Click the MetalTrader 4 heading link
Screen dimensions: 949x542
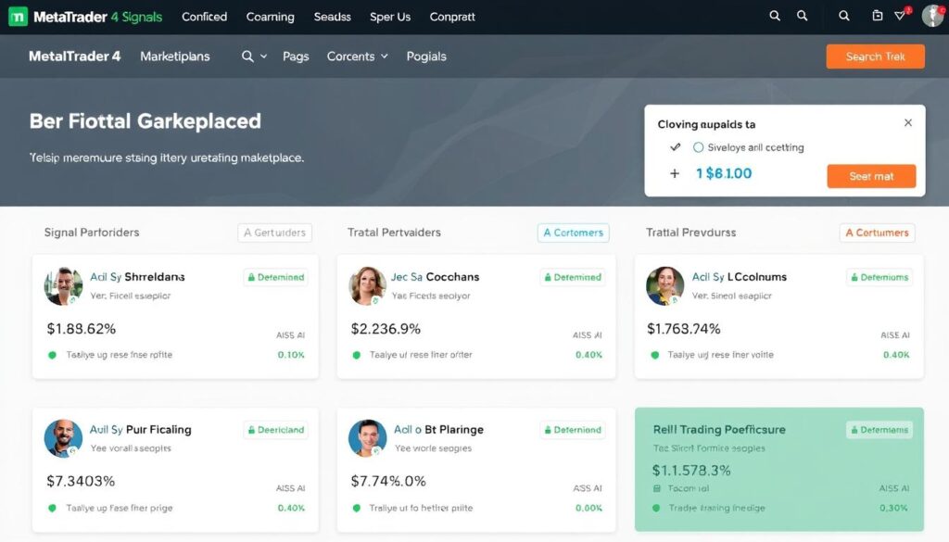tap(74, 57)
